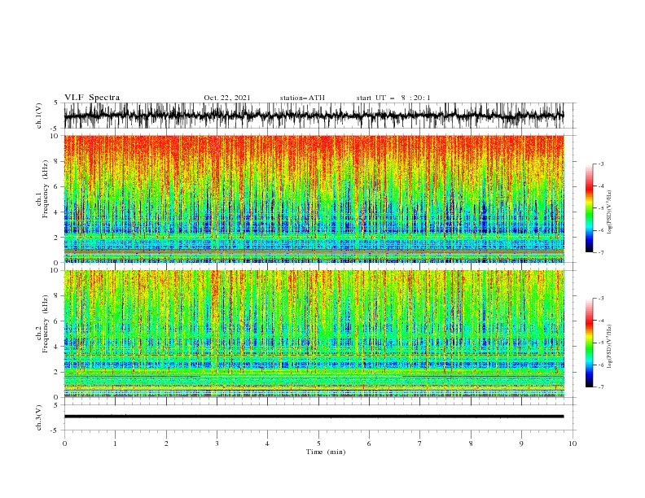The width and height of the screenshot is (645, 498).
Task: Click the "station=ATH" label
Action: click(302, 98)
